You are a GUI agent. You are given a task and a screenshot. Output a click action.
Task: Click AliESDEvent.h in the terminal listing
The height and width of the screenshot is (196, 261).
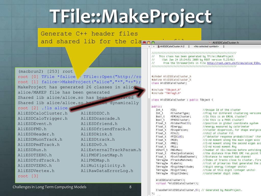35,124
